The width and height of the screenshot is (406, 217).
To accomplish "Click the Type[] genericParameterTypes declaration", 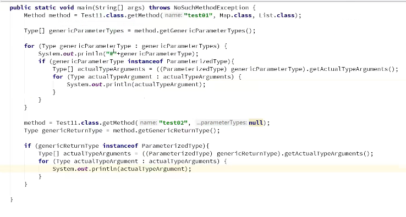I will point(74,31).
